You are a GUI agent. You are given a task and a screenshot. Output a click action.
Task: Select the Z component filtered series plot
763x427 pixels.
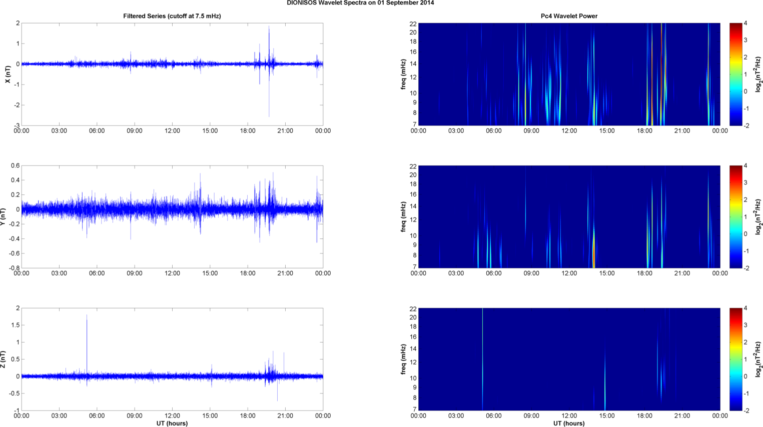tap(172, 359)
